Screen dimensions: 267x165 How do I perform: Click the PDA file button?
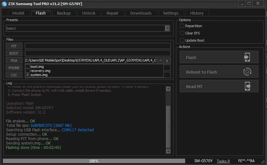[x=14, y=60]
